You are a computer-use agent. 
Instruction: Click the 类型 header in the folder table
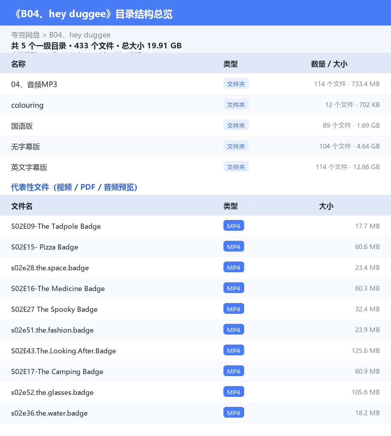point(230,64)
